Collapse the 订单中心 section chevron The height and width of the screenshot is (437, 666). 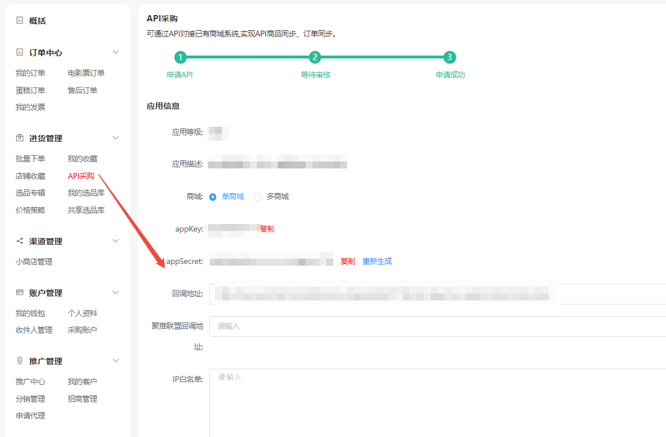pos(115,52)
